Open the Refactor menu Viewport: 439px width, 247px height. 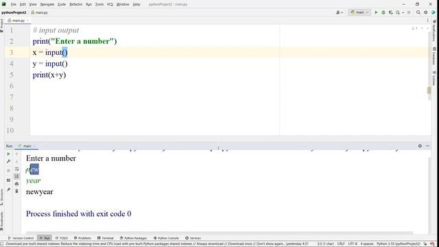pos(76,4)
